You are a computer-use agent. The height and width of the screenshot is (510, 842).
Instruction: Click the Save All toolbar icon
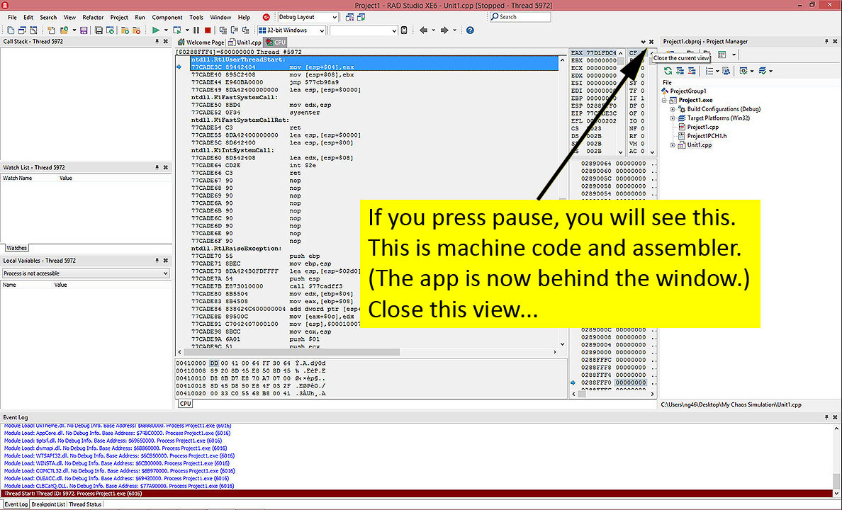tap(99, 30)
